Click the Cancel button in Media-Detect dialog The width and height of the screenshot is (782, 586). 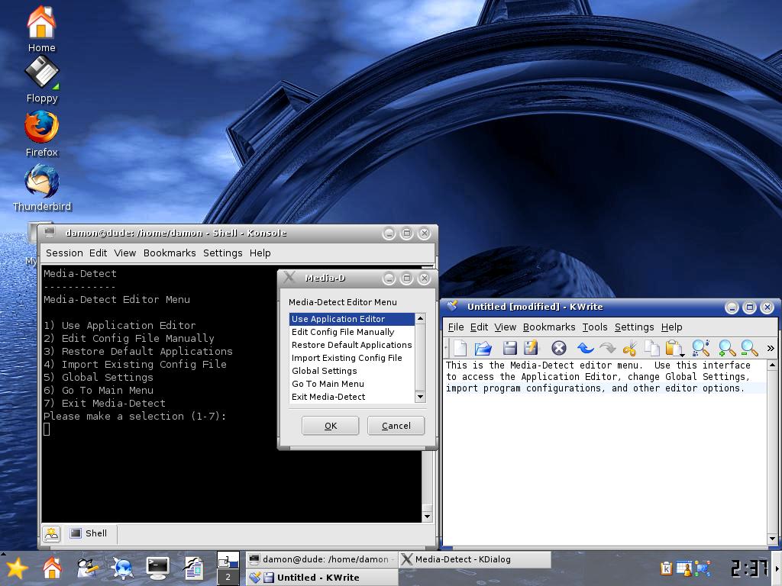coord(396,426)
